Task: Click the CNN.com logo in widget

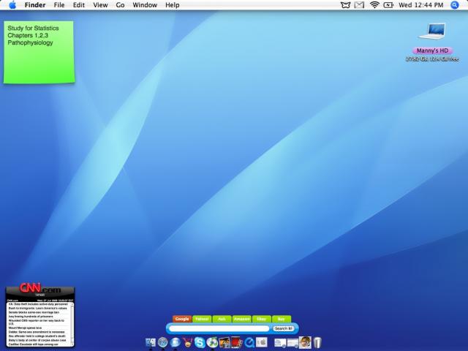Action: point(40,289)
